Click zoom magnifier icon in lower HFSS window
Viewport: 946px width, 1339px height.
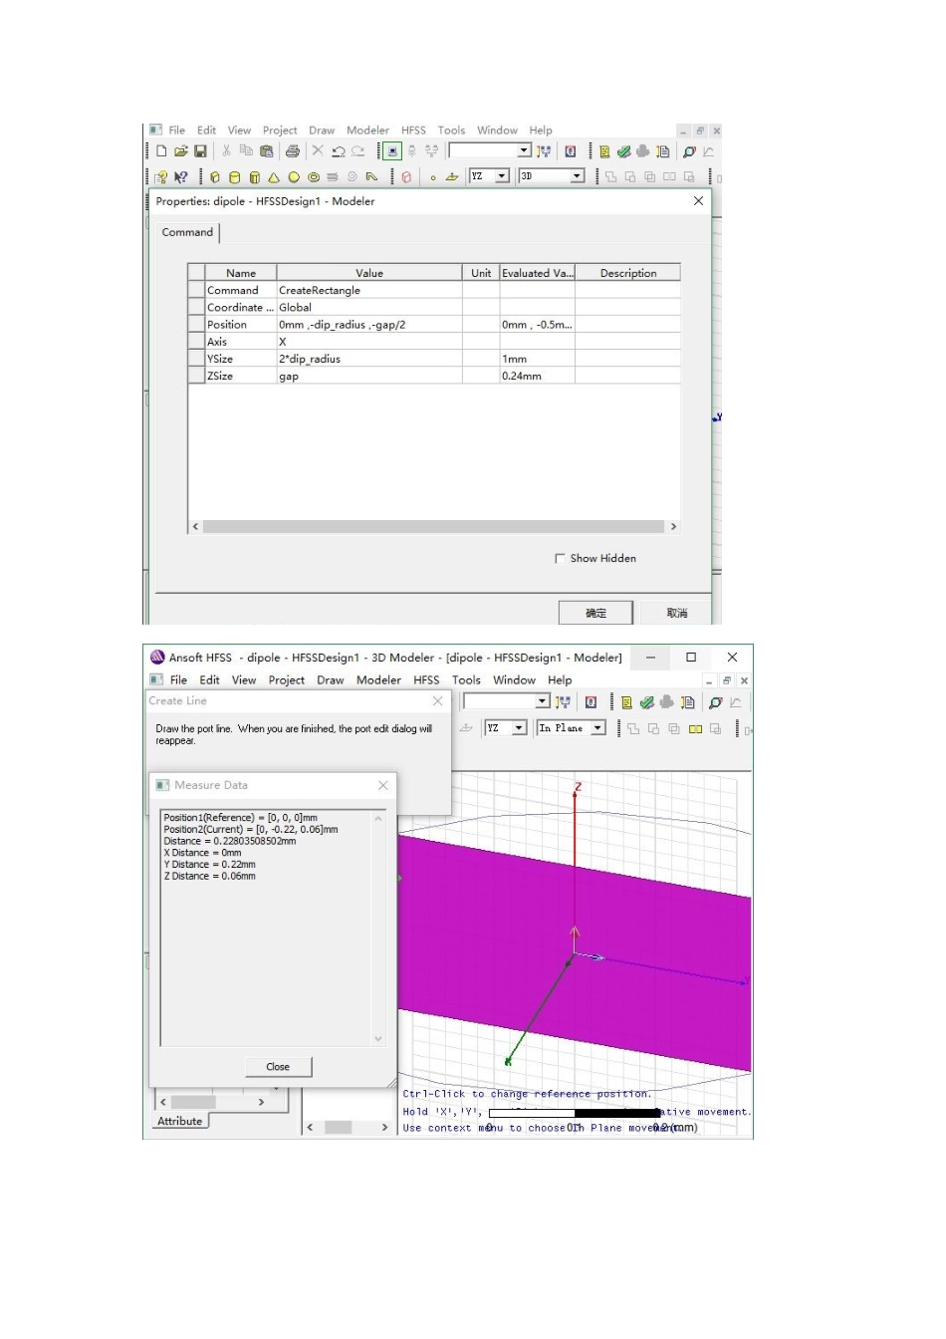coord(715,702)
